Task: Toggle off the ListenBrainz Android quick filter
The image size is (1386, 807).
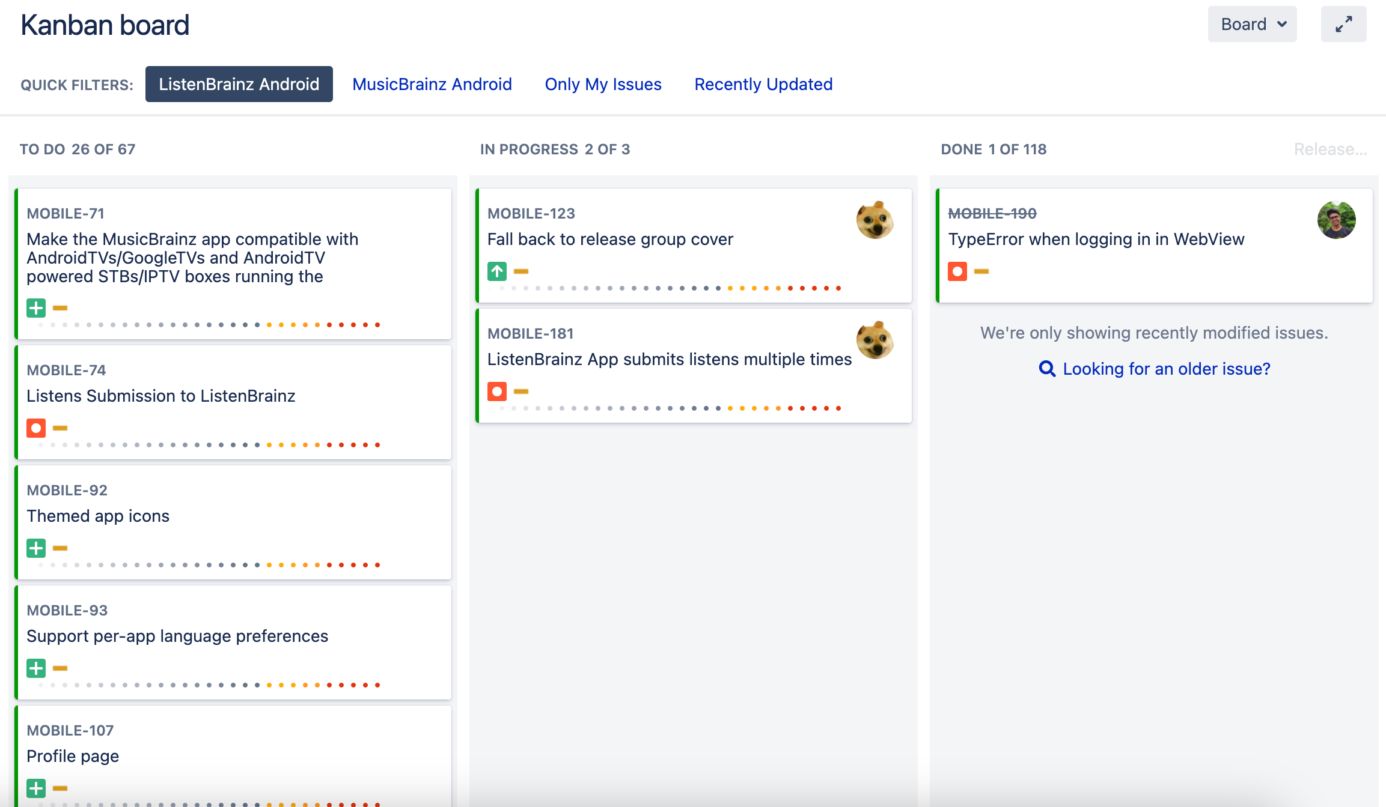Action: tap(239, 84)
